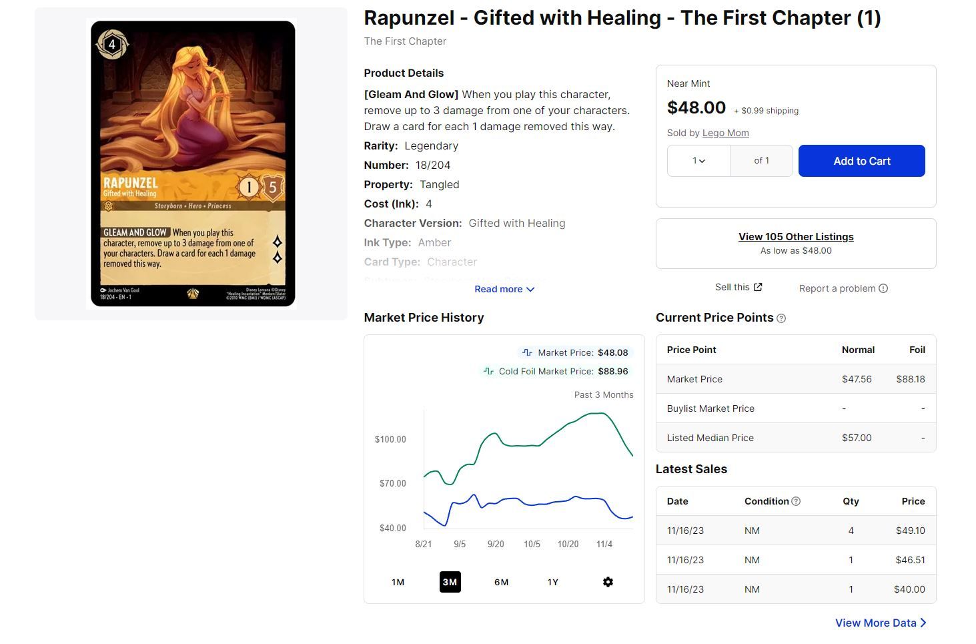Expand product details with Read more
The image size is (976, 644).
[504, 289]
